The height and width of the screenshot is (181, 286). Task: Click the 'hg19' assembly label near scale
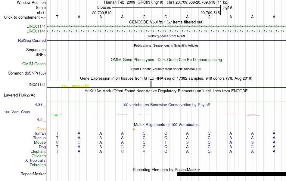[228, 8]
